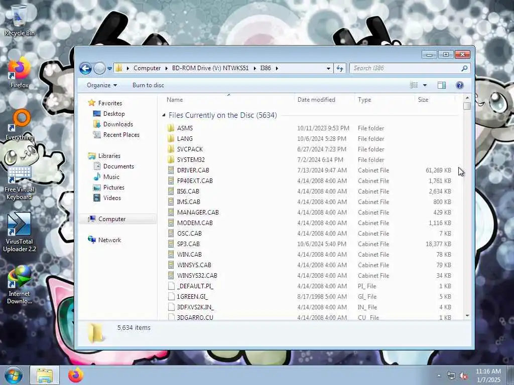Select the WINSYS.CAB file
This screenshot has height=385, width=514.
coord(194,265)
